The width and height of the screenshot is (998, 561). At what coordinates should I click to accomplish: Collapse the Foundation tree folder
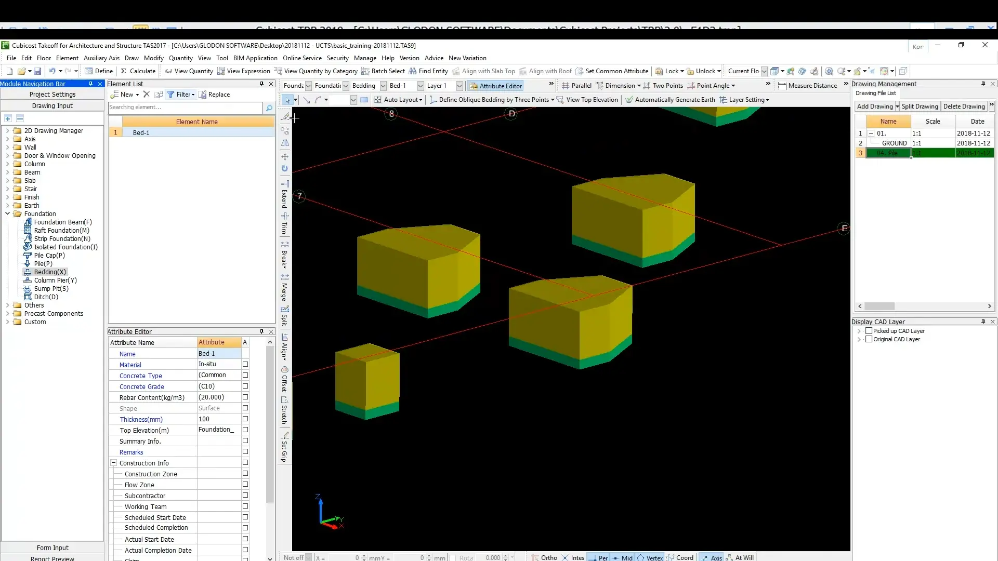8,213
